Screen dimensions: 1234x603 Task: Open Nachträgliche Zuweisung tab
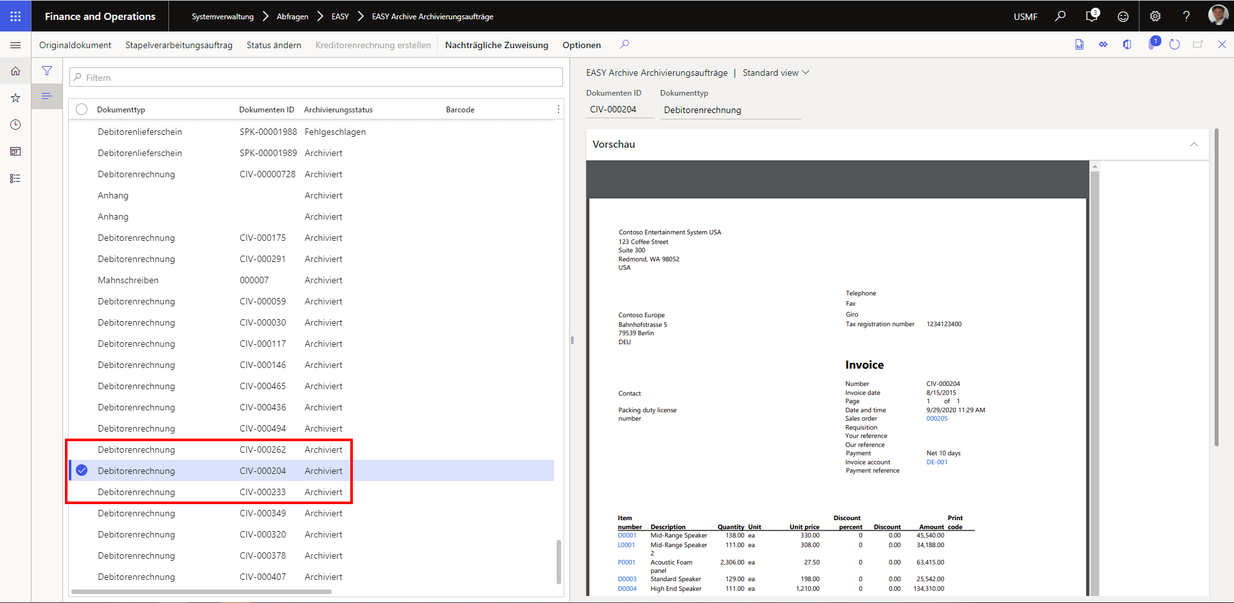tap(496, 45)
